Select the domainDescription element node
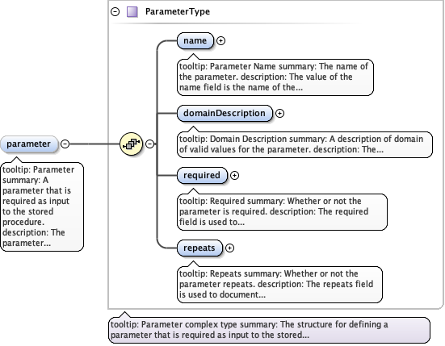The width and height of the screenshot is (445, 346). pyautogui.click(x=225, y=114)
